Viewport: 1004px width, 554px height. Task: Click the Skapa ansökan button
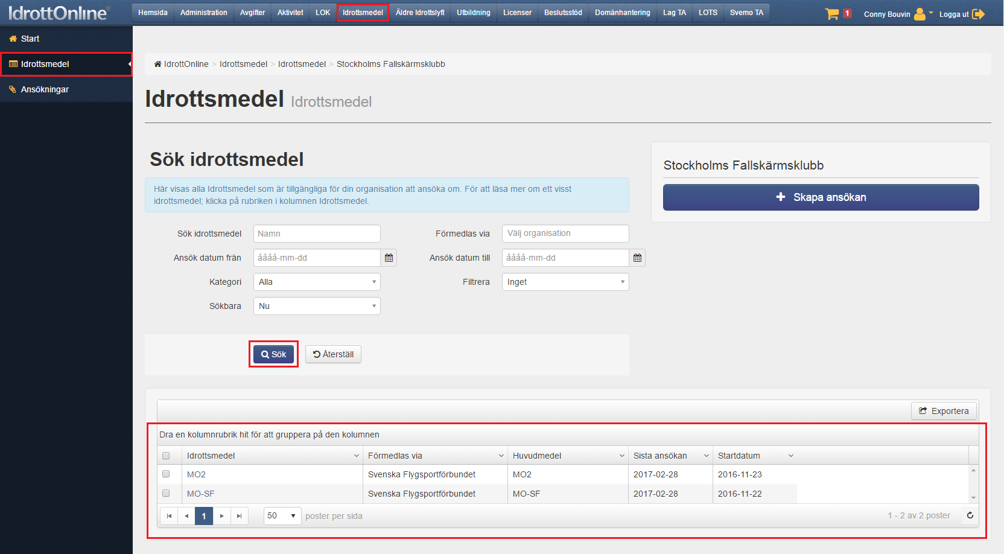[821, 197]
